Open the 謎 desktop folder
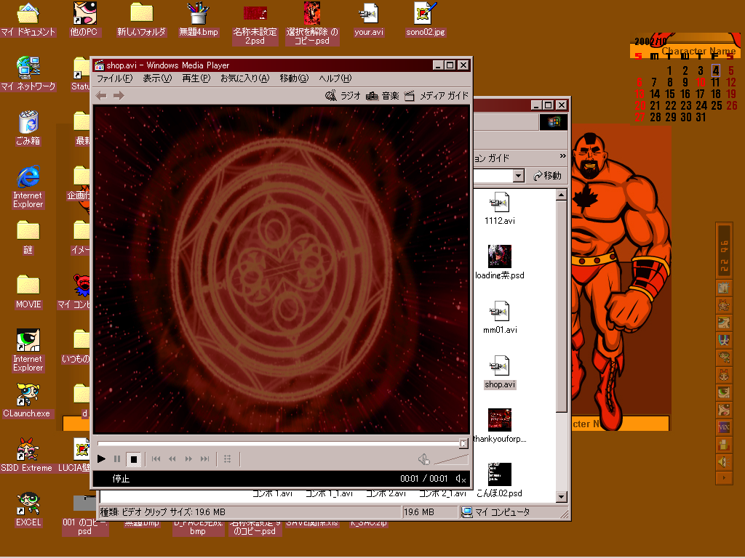The image size is (745, 558). (x=28, y=238)
